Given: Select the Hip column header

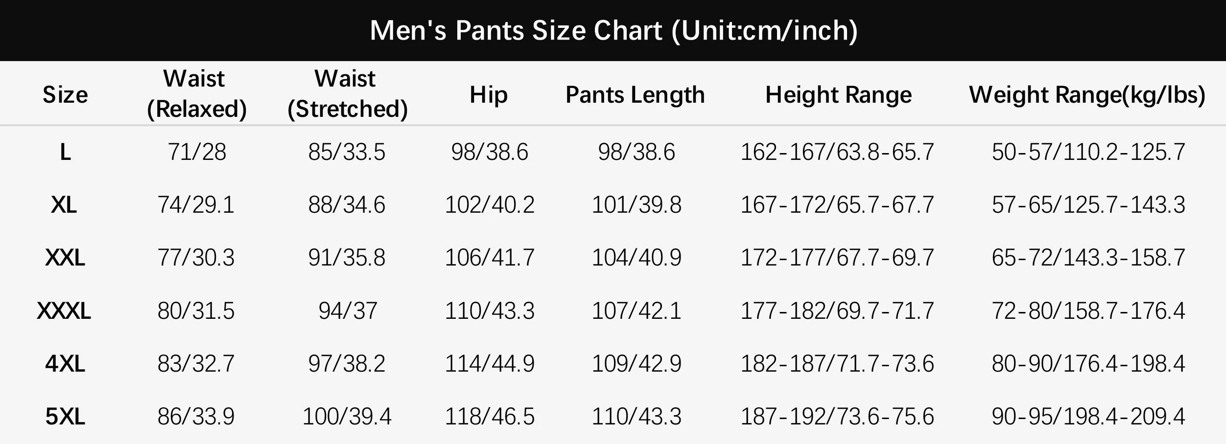Looking at the screenshot, I should (x=489, y=94).
